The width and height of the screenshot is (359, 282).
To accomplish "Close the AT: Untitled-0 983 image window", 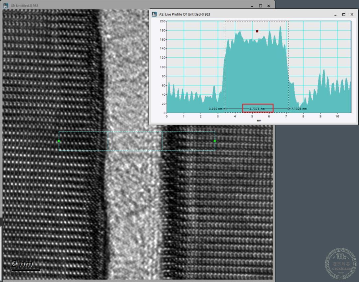I will (x=269, y=6).
